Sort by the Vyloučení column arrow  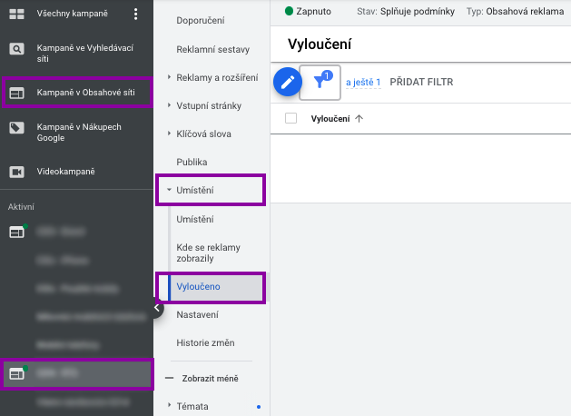(x=359, y=119)
